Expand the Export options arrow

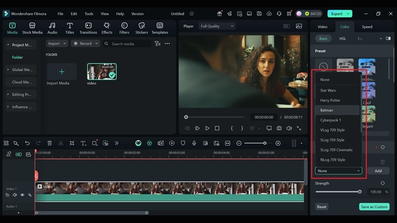[x=348, y=14]
